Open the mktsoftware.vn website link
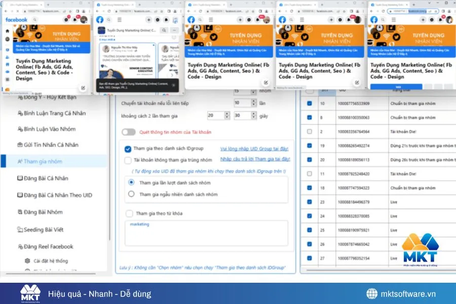This screenshot has width=456, height=304. click(x=403, y=293)
